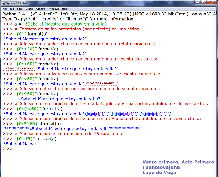Open the File menu
Viewport: 218px width, 177px height.
[x=4, y=8]
